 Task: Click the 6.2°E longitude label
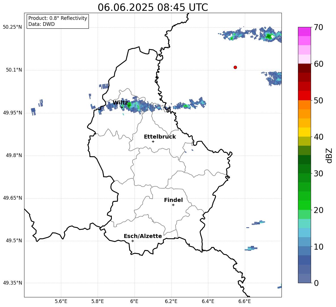(171, 301)
